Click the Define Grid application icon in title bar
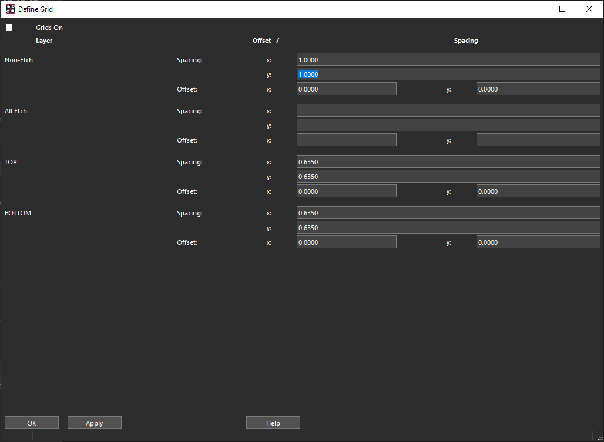 click(9, 9)
